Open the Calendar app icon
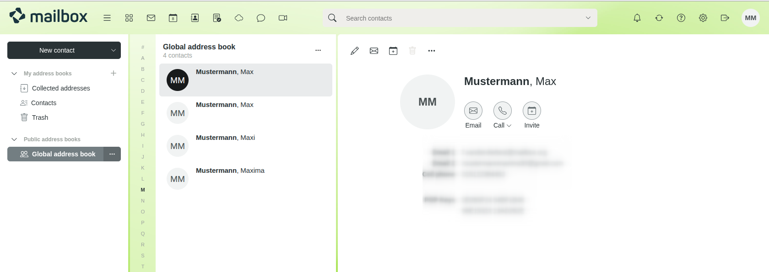The width and height of the screenshot is (769, 272). [173, 18]
